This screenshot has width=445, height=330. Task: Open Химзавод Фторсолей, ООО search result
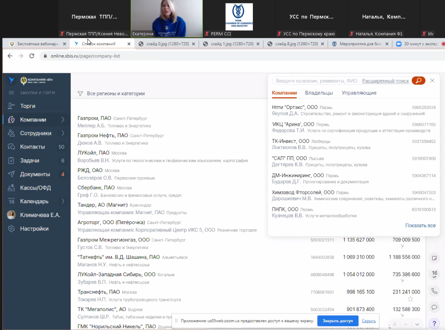tap(354, 195)
